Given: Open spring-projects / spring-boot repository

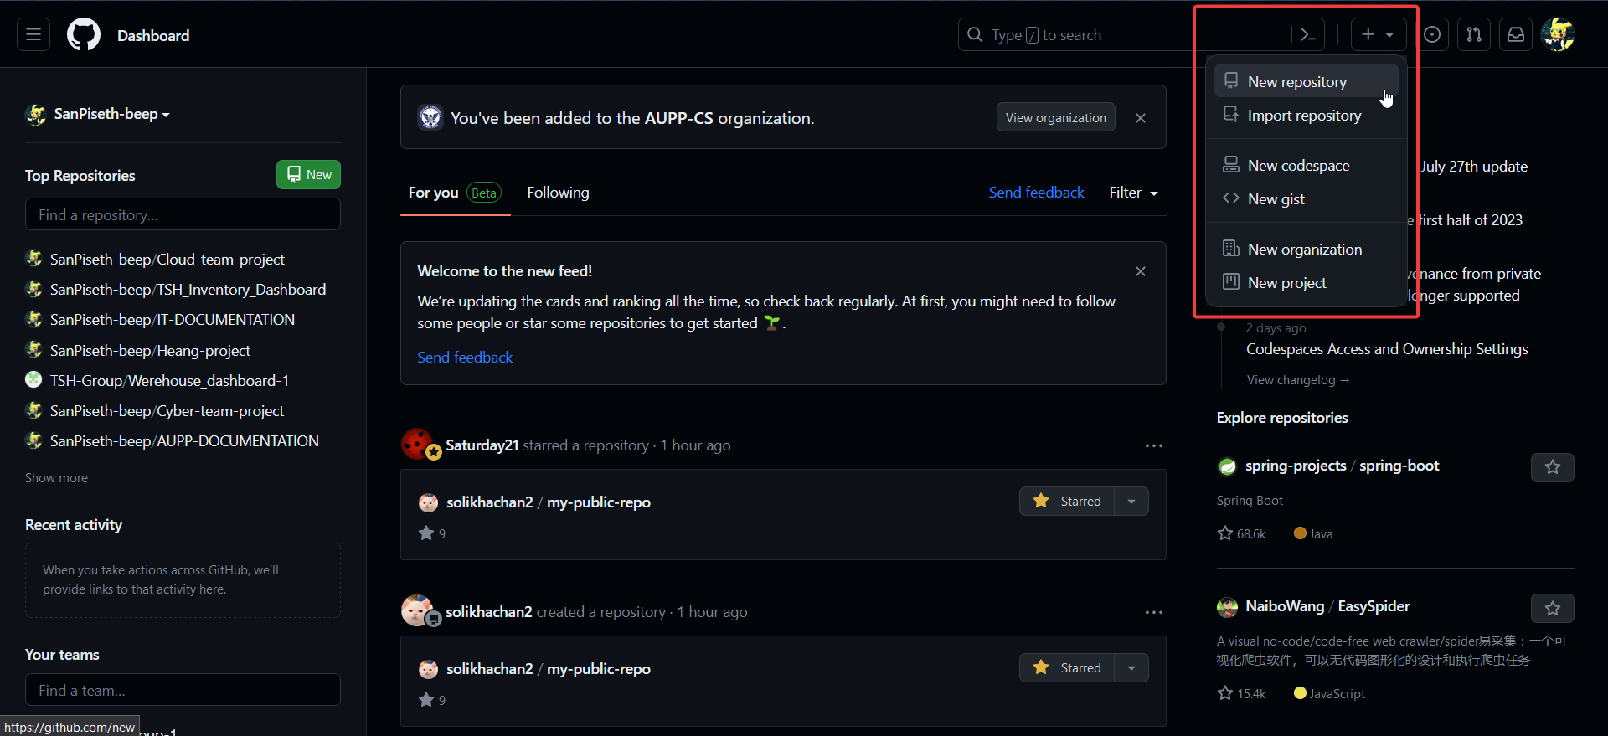Looking at the screenshot, I should (1342, 466).
